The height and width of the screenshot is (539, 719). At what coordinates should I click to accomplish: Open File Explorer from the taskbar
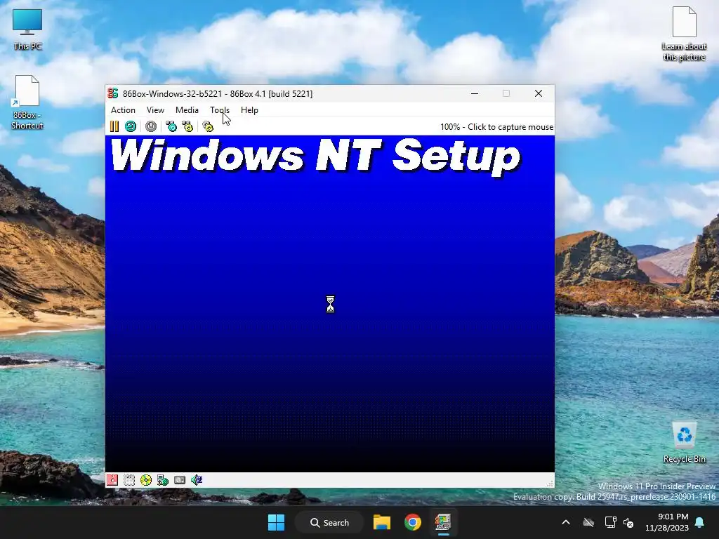(x=381, y=522)
